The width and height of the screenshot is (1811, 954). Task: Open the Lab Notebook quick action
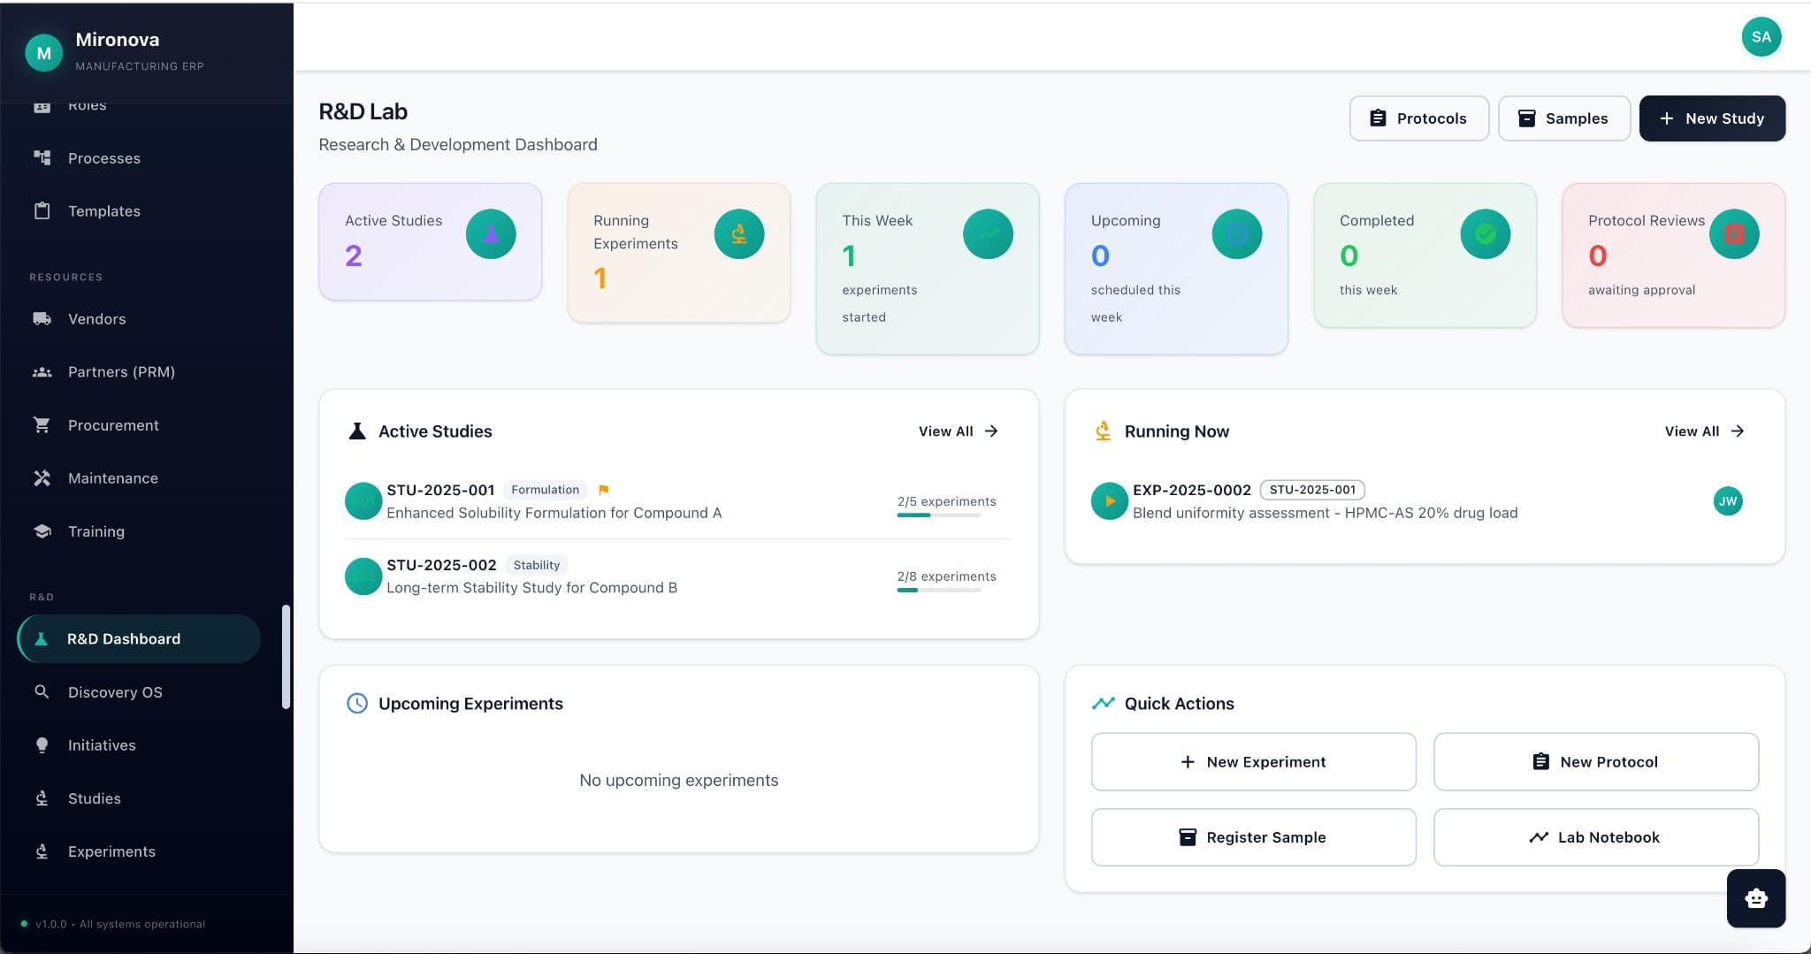tap(1597, 837)
